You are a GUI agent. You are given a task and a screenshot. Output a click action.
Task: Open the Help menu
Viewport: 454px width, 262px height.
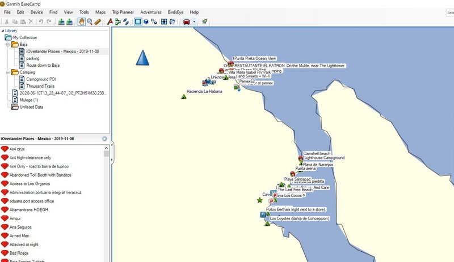click(x=194, y=12)
